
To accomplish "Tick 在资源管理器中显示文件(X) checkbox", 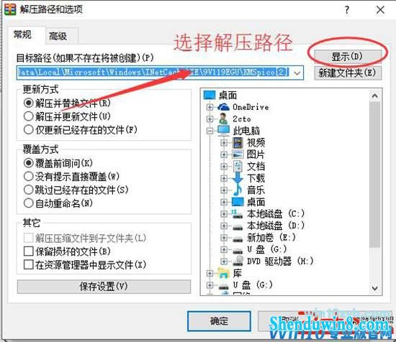I will point(28,264).
